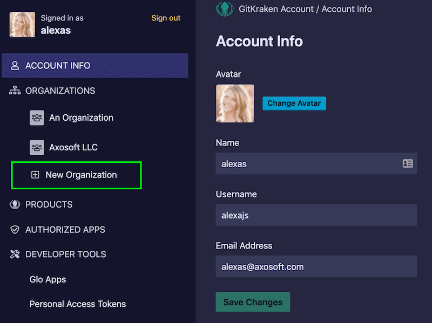Click the plus icon beside New Organization
432x323 pixels.
pos(35,175)
